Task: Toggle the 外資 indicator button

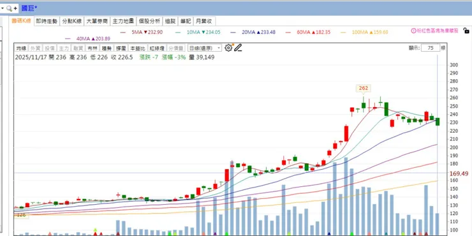Action: pos(35,48)
